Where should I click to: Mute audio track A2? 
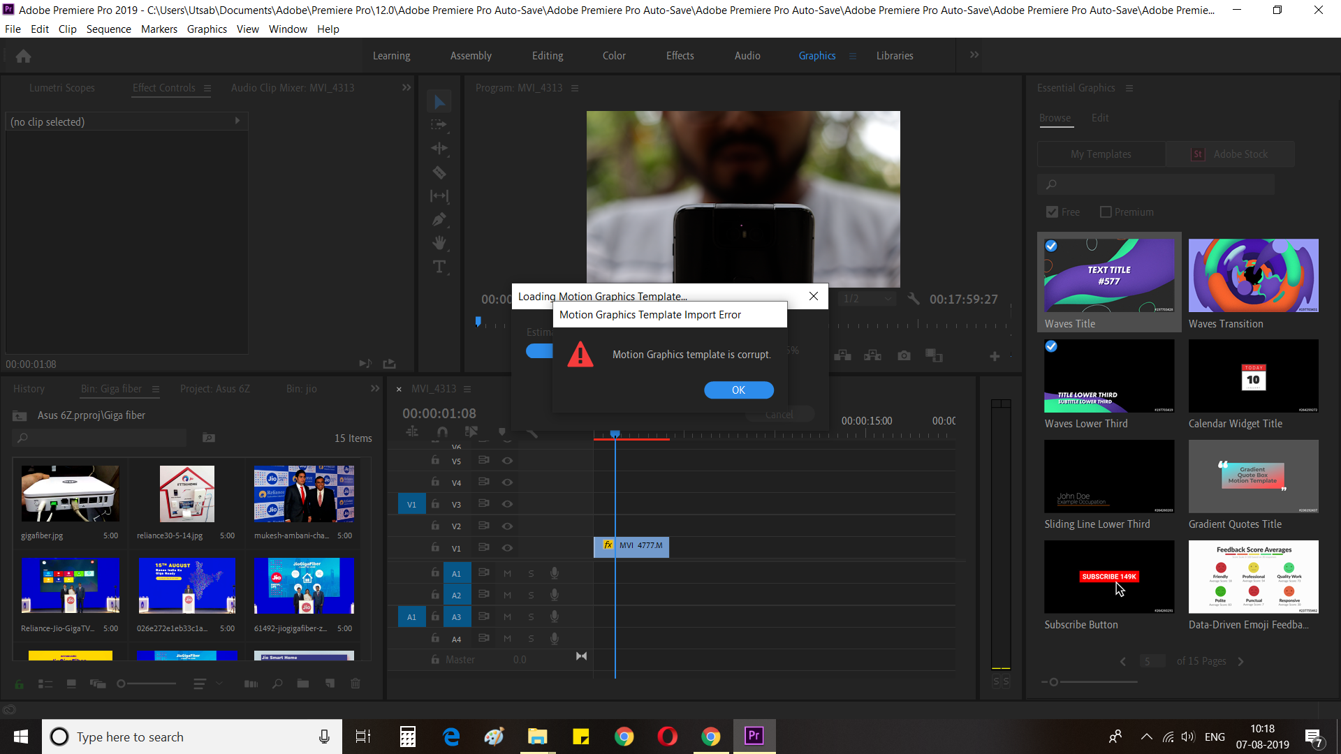tap(508, 595)
